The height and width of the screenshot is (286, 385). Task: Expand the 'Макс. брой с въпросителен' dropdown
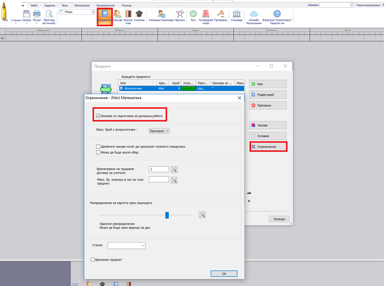click(159, 131)
